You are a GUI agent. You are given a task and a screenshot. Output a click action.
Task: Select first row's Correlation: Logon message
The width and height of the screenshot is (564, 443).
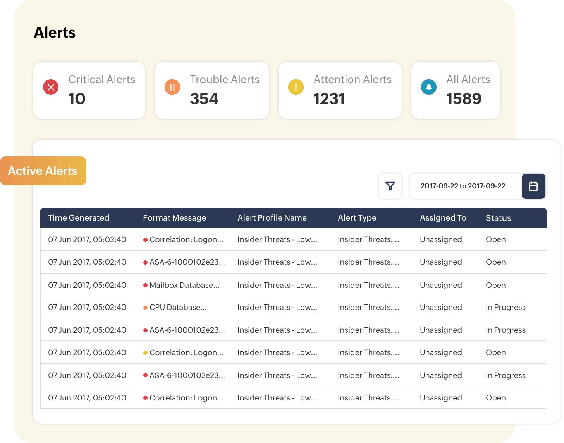coord(186,239)
